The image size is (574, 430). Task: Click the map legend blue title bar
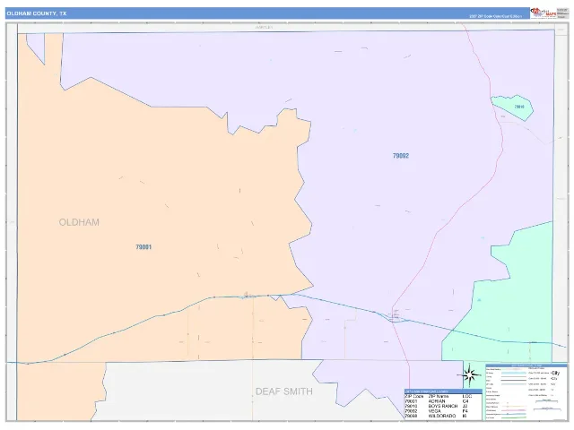click(526, 365)
